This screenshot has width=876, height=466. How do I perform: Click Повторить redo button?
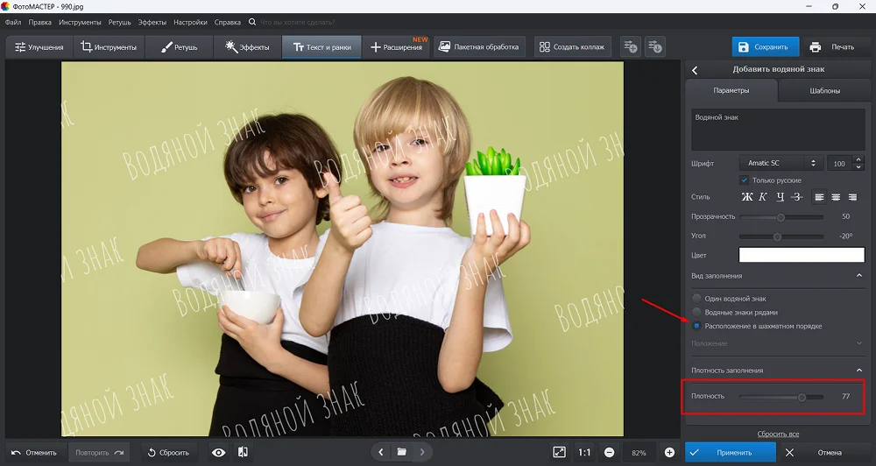point(100,453)
